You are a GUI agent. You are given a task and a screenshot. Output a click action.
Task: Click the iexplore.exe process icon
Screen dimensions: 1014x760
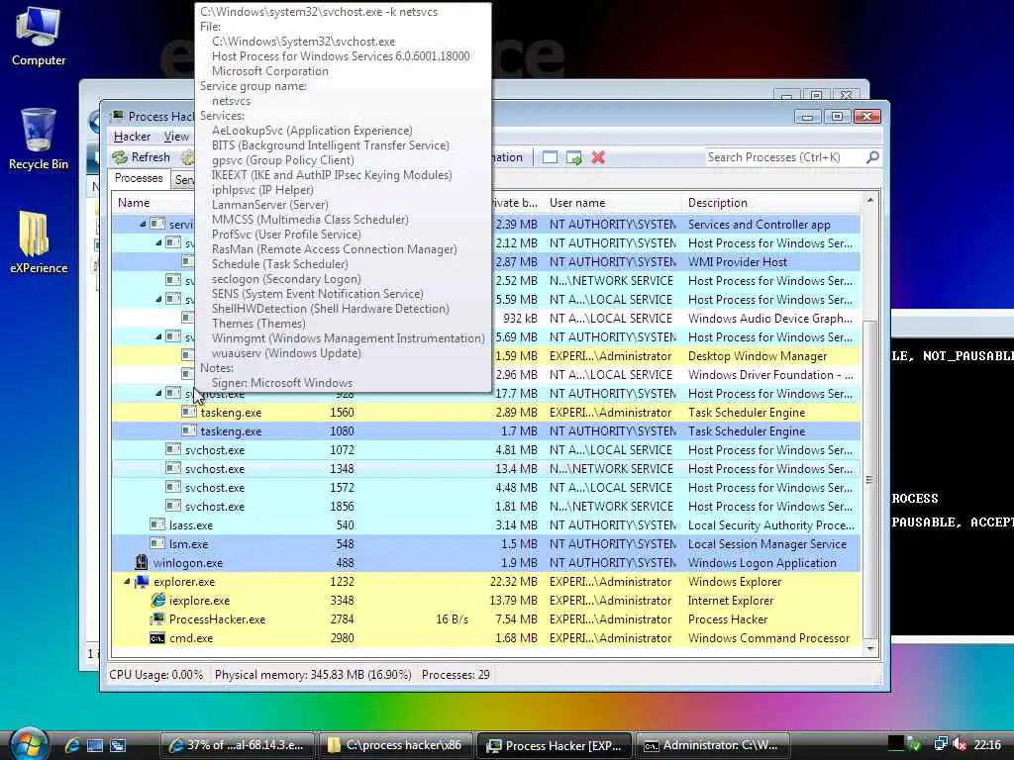[x=157, y=601]
